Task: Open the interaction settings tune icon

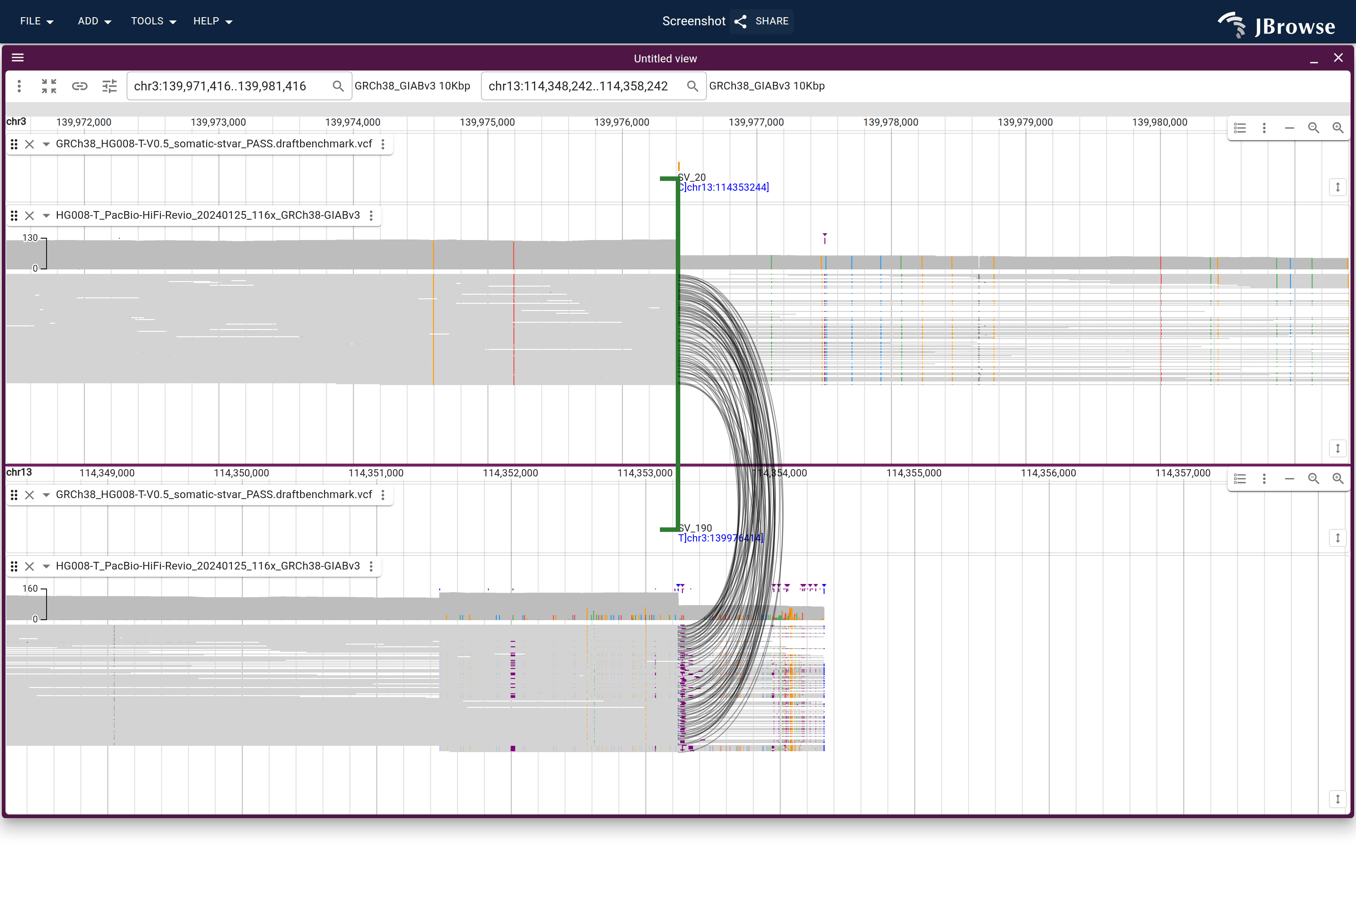Action: point(109,86)
